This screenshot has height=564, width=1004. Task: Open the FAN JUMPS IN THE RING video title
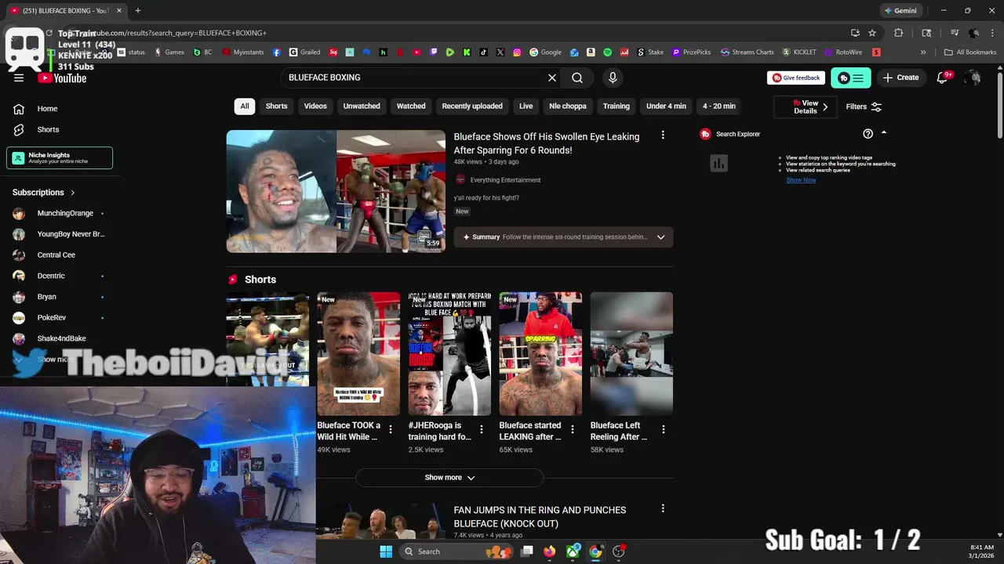click(540, 517)
